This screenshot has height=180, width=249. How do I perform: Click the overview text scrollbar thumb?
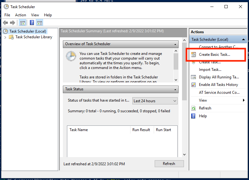pos(176,61)
